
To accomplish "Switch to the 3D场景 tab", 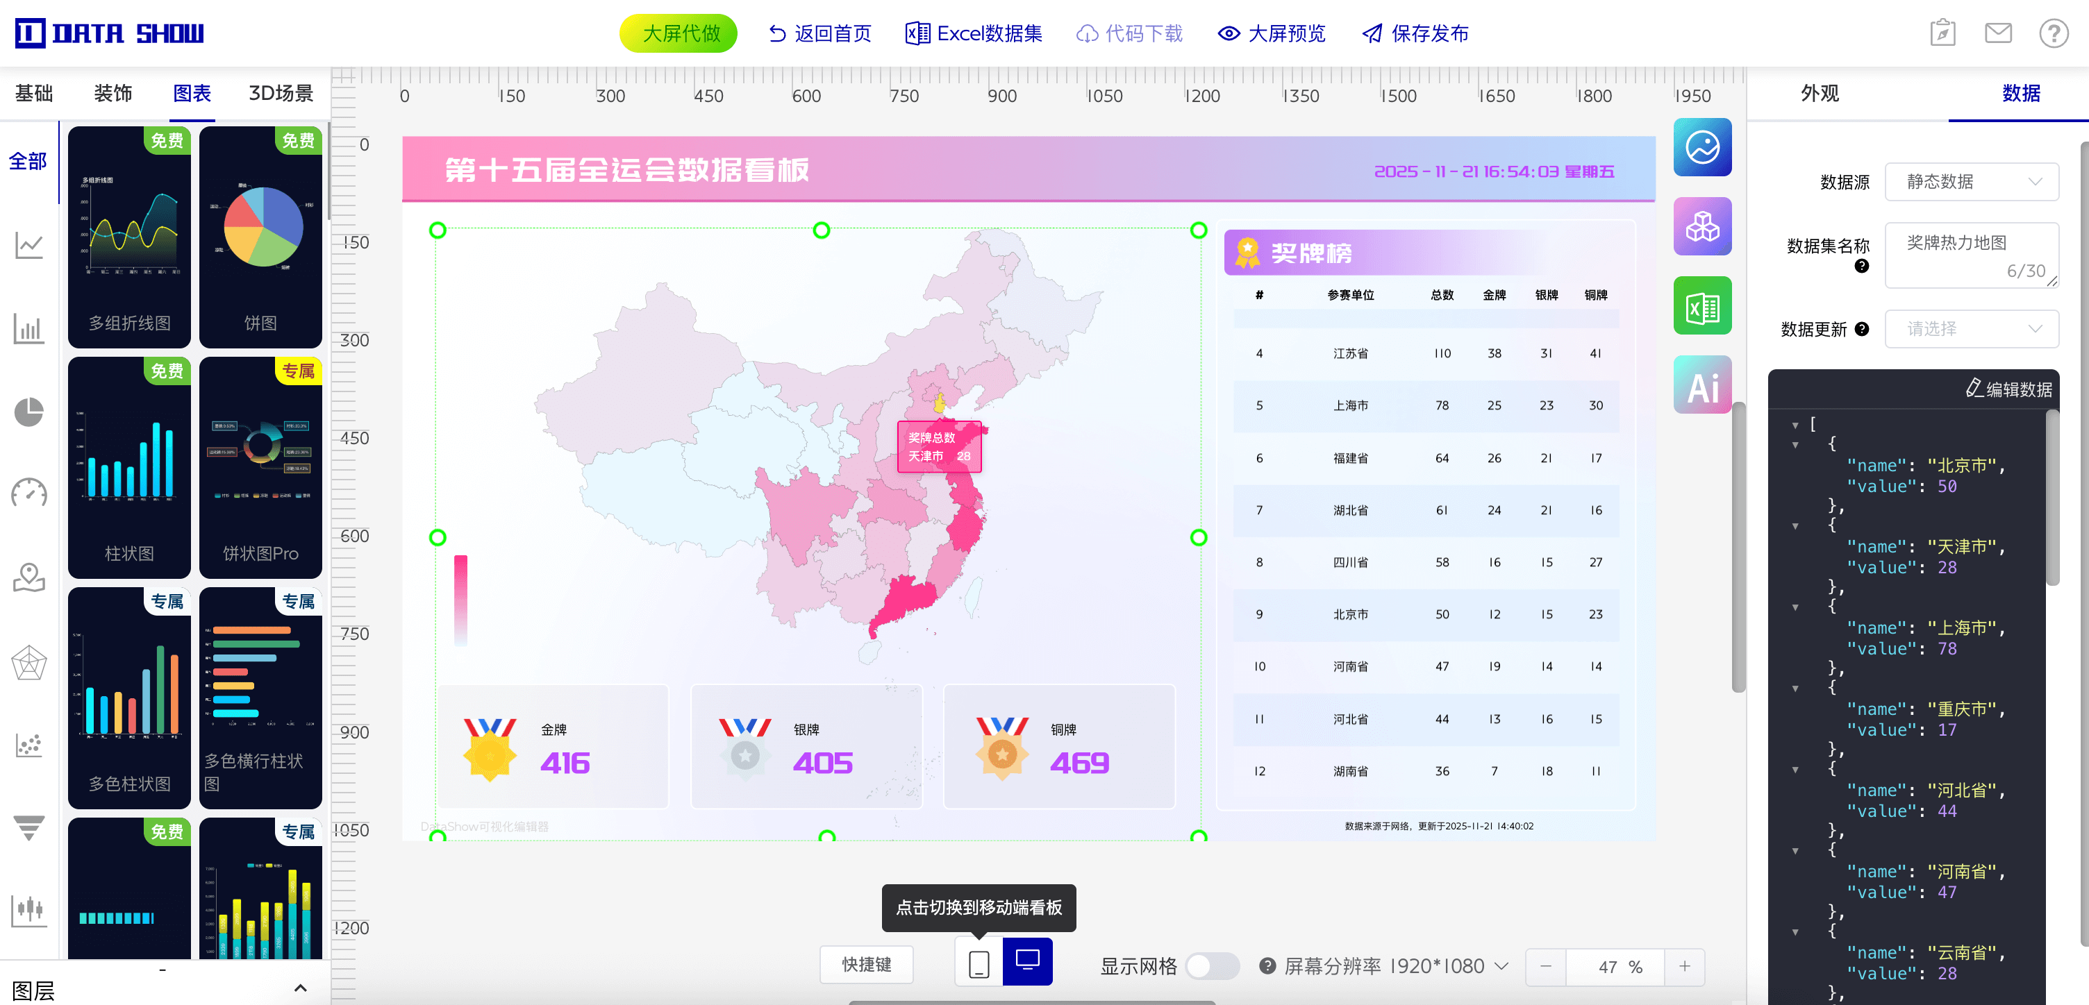I will (x=281, y=93).
